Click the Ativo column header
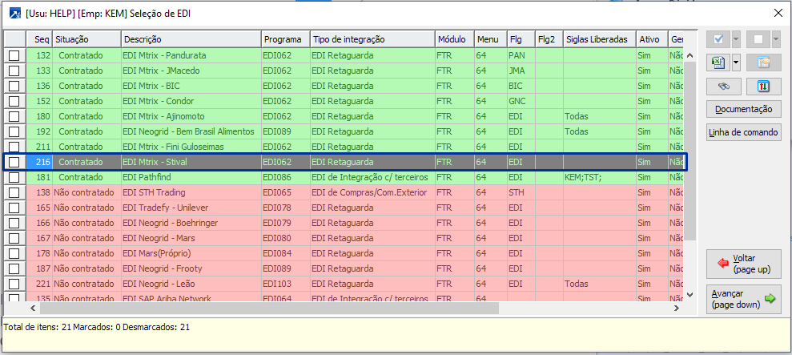This screenshot has height=355, width=792. [x=652, y=39]
